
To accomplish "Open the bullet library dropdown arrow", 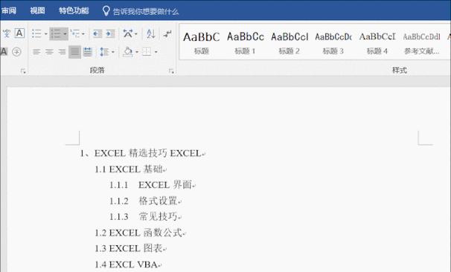I will 45,34.
